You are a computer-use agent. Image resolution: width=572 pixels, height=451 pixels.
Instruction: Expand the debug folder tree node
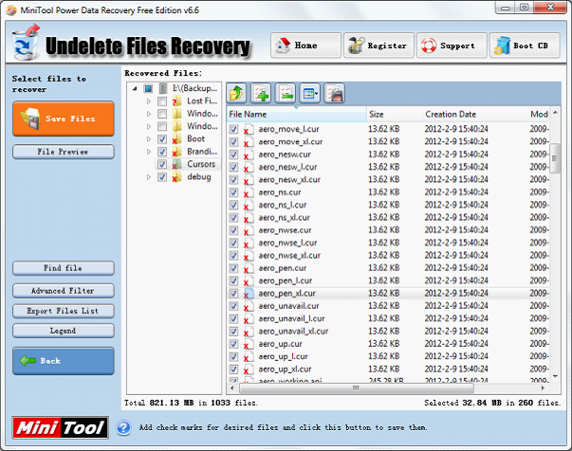click(x=149, y=177)
